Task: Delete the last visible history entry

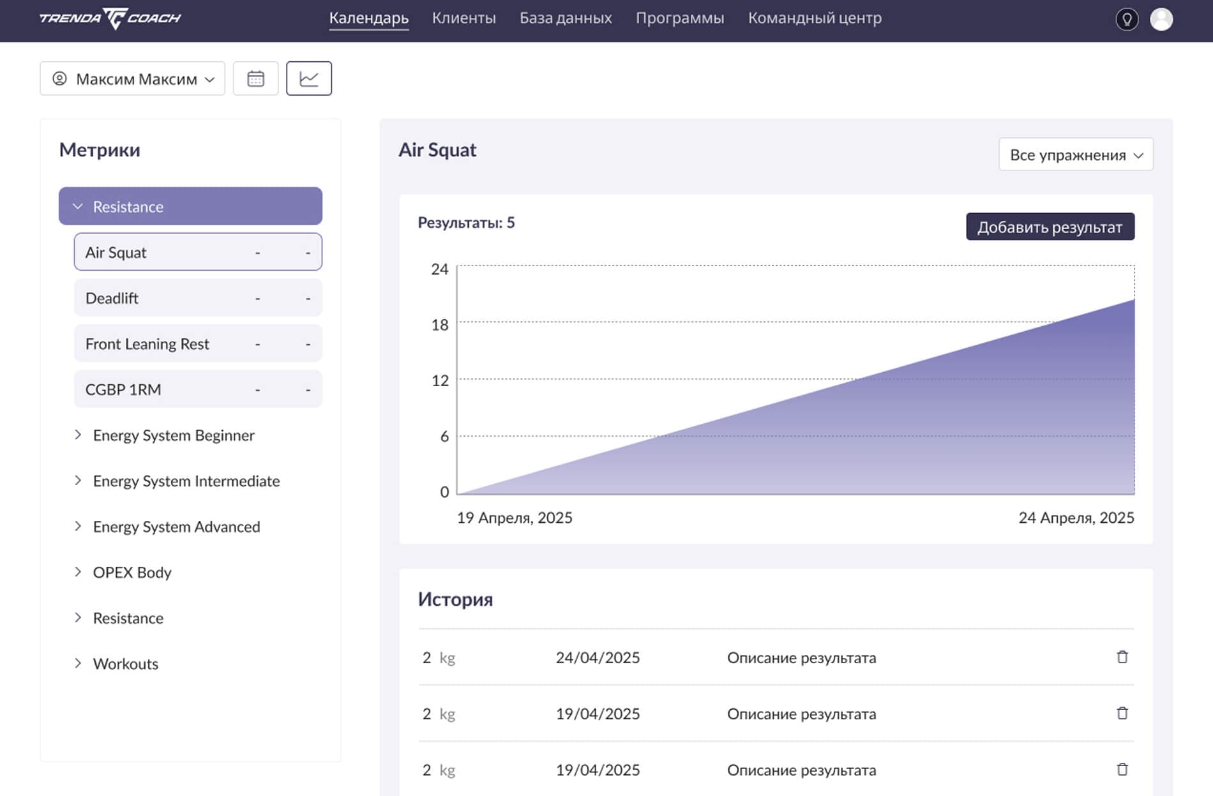Action: point(1122,769)
